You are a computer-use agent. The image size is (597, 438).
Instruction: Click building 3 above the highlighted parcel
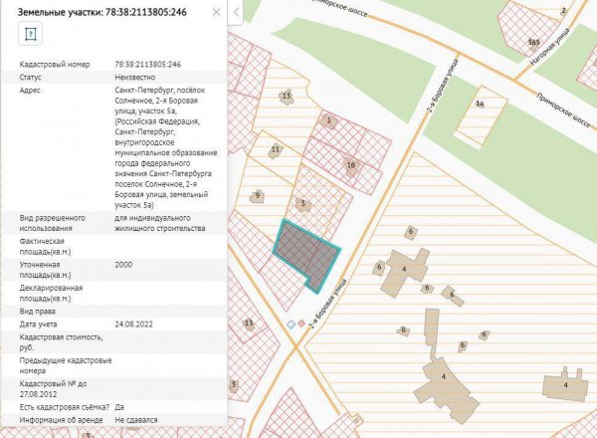(302, 204)
